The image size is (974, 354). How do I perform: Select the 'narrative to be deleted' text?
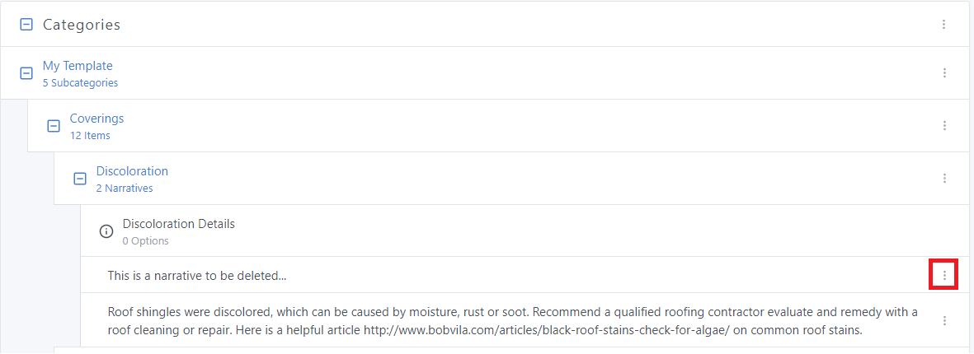pyautogui.click(x=197, y=276)
